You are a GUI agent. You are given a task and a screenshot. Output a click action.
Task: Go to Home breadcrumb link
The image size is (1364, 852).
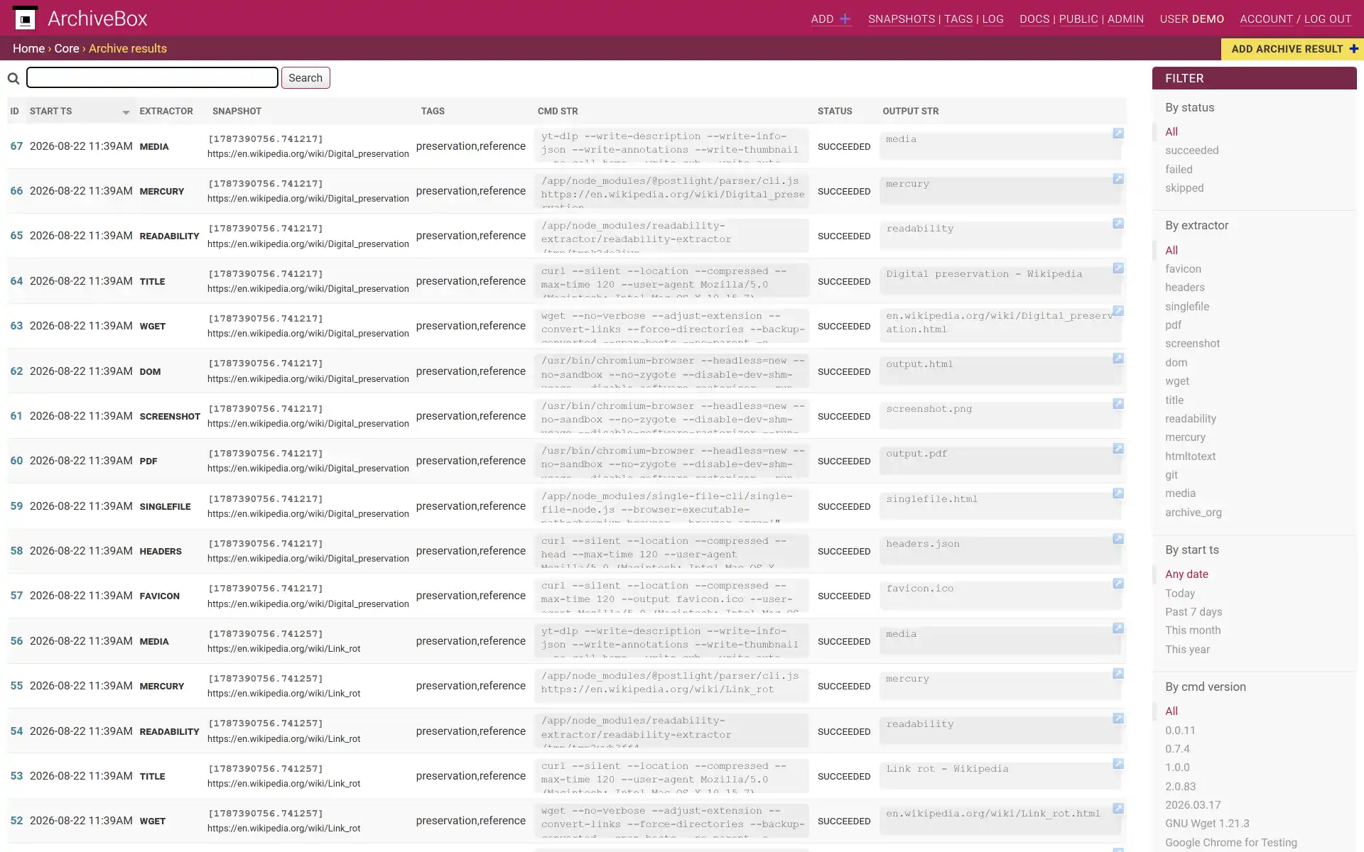pyautogui.click(x=28, y=48)
